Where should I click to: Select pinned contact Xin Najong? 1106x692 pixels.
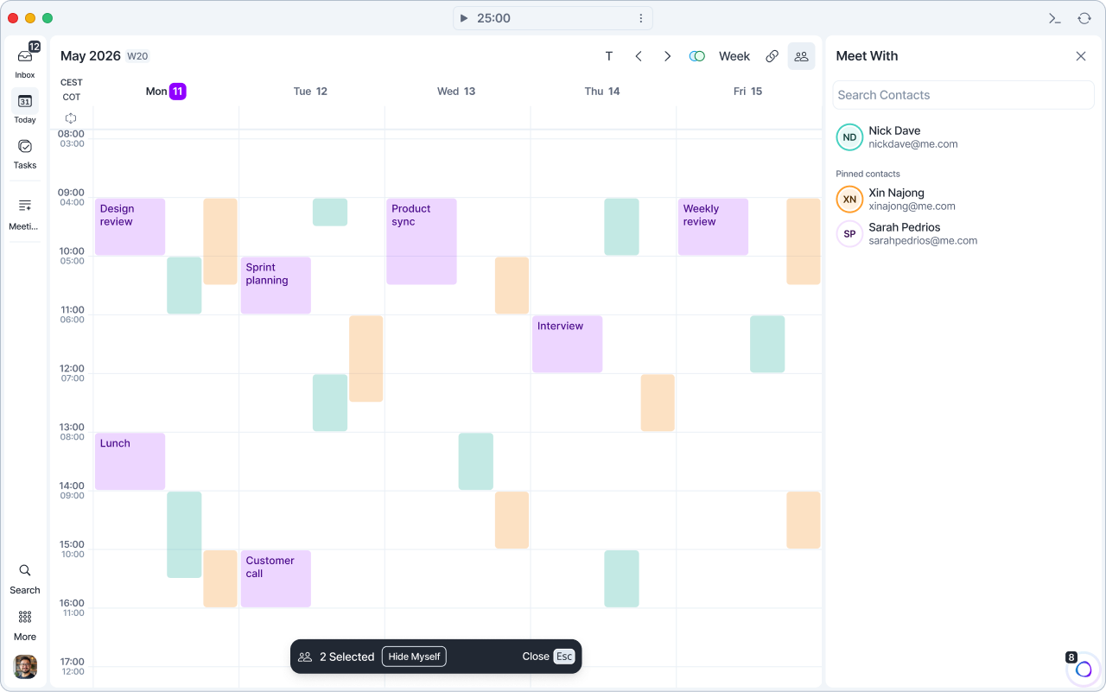pyautogui.click(x=963, y=200)
